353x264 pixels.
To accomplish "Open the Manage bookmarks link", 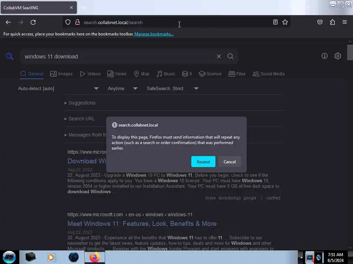I will coord(154,34).
